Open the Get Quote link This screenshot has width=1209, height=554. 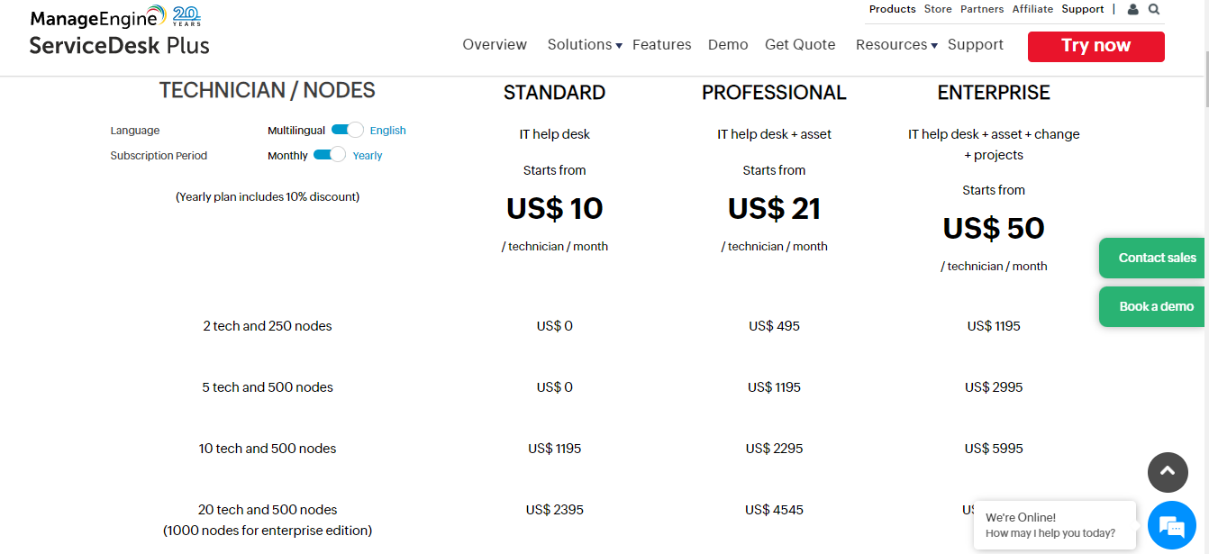(x=800, y=45)
